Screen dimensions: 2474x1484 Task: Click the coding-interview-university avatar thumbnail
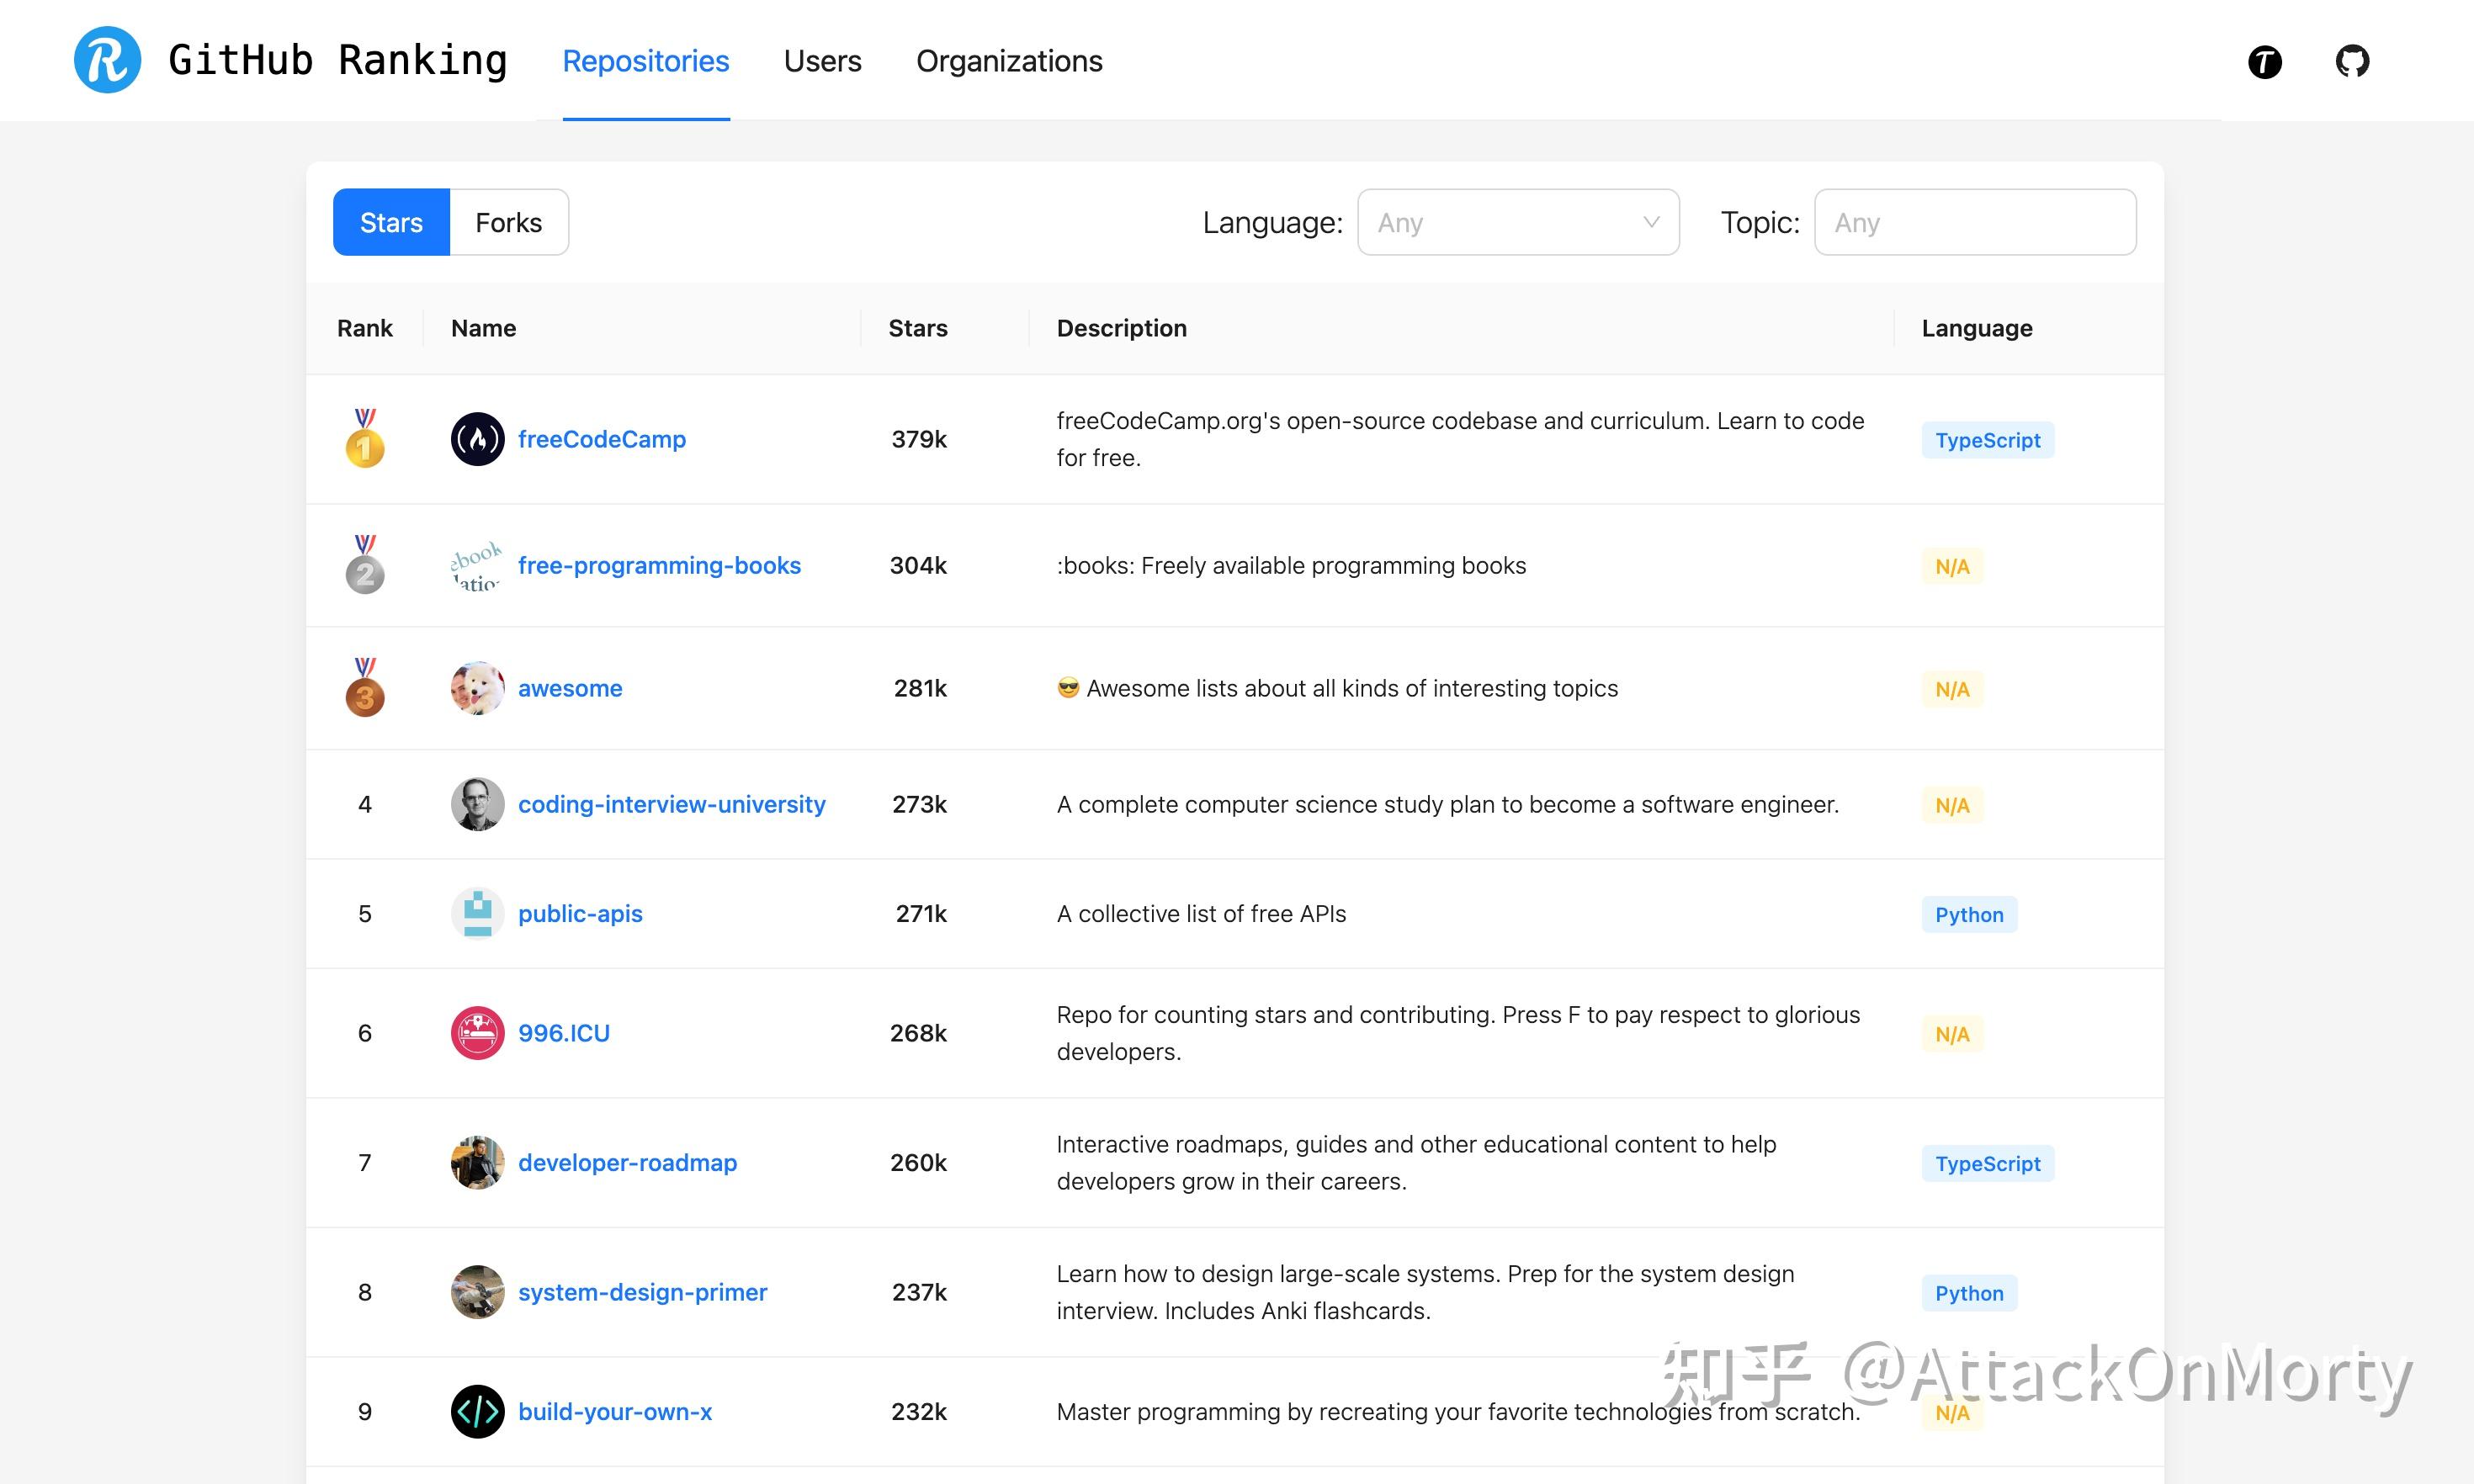pyautogui.click(x=477, y=803)
